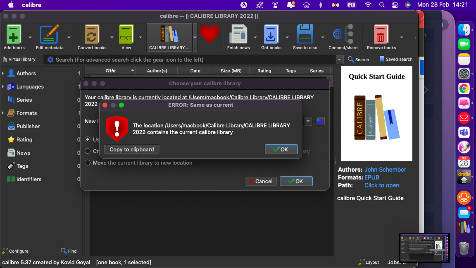Open Convert books dropdown arrow
Image resolution: width=476 pixels, height=268 pixels.
[x=112, y=37]
